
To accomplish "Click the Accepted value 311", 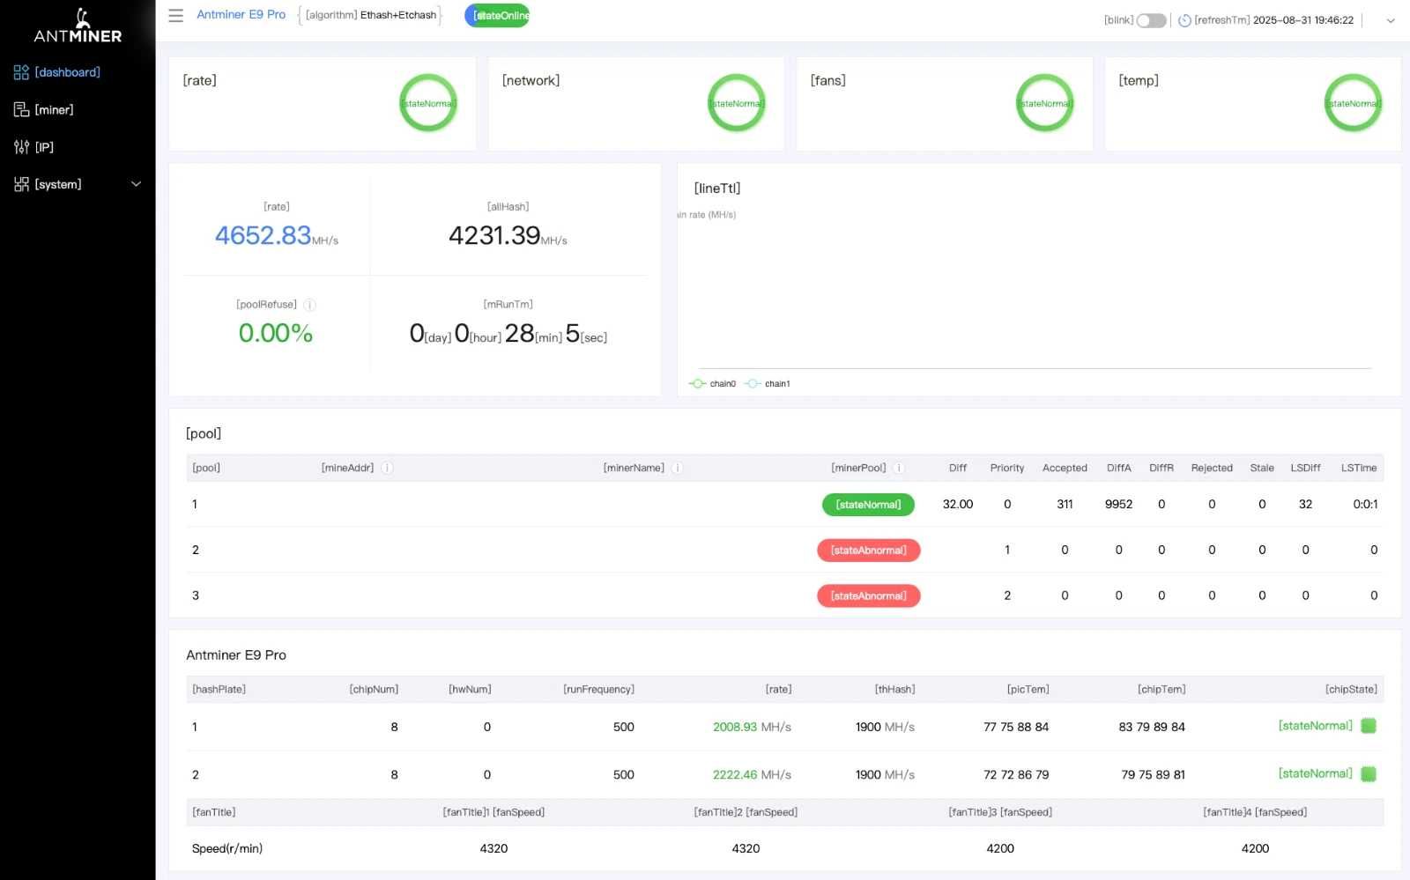I will coord(1065,505).
